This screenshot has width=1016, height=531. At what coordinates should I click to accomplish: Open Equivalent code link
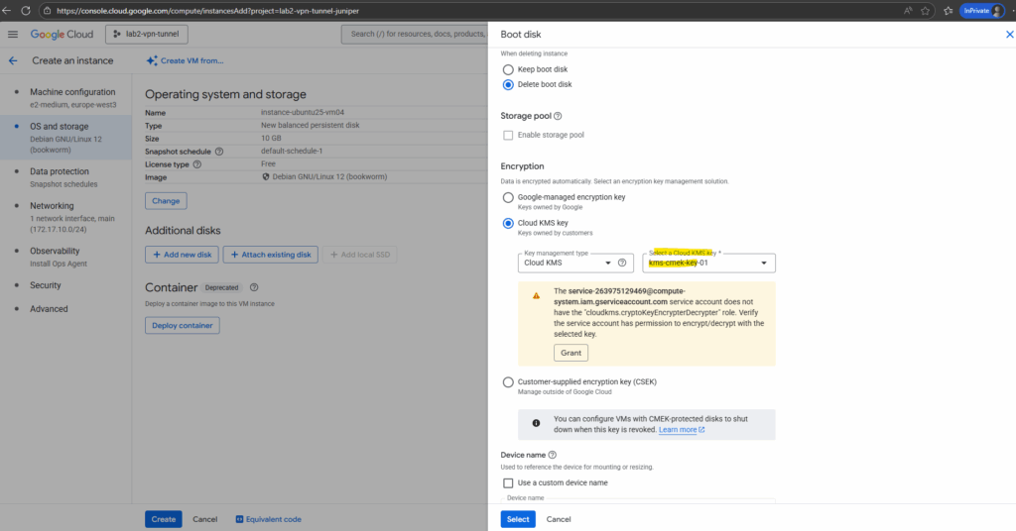point(268,519)
